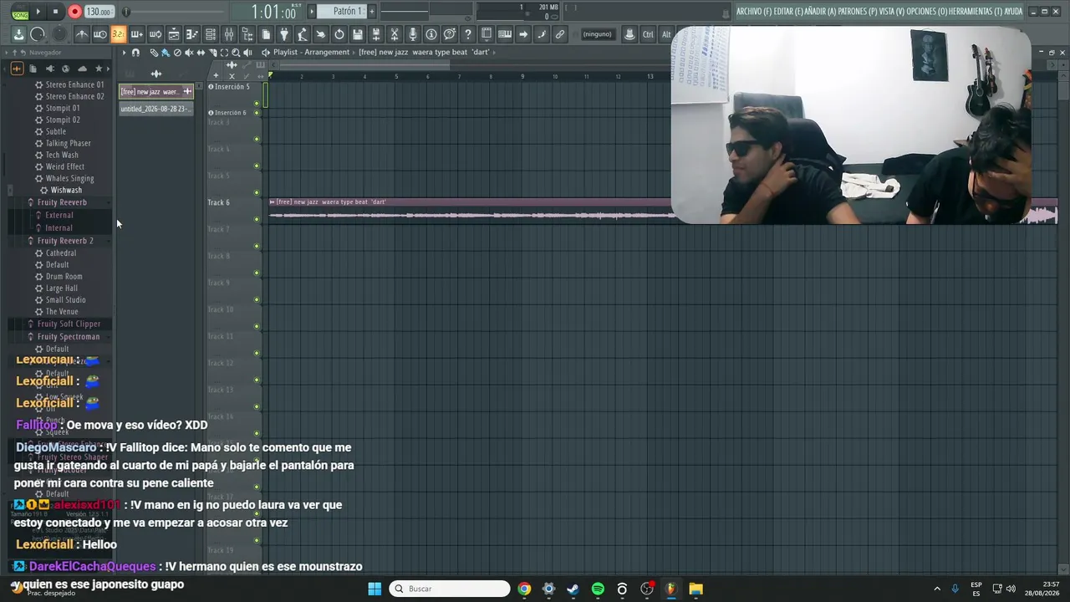The image size is (1070, 602).
Task: Open project info icon
Action: (431, 34)
